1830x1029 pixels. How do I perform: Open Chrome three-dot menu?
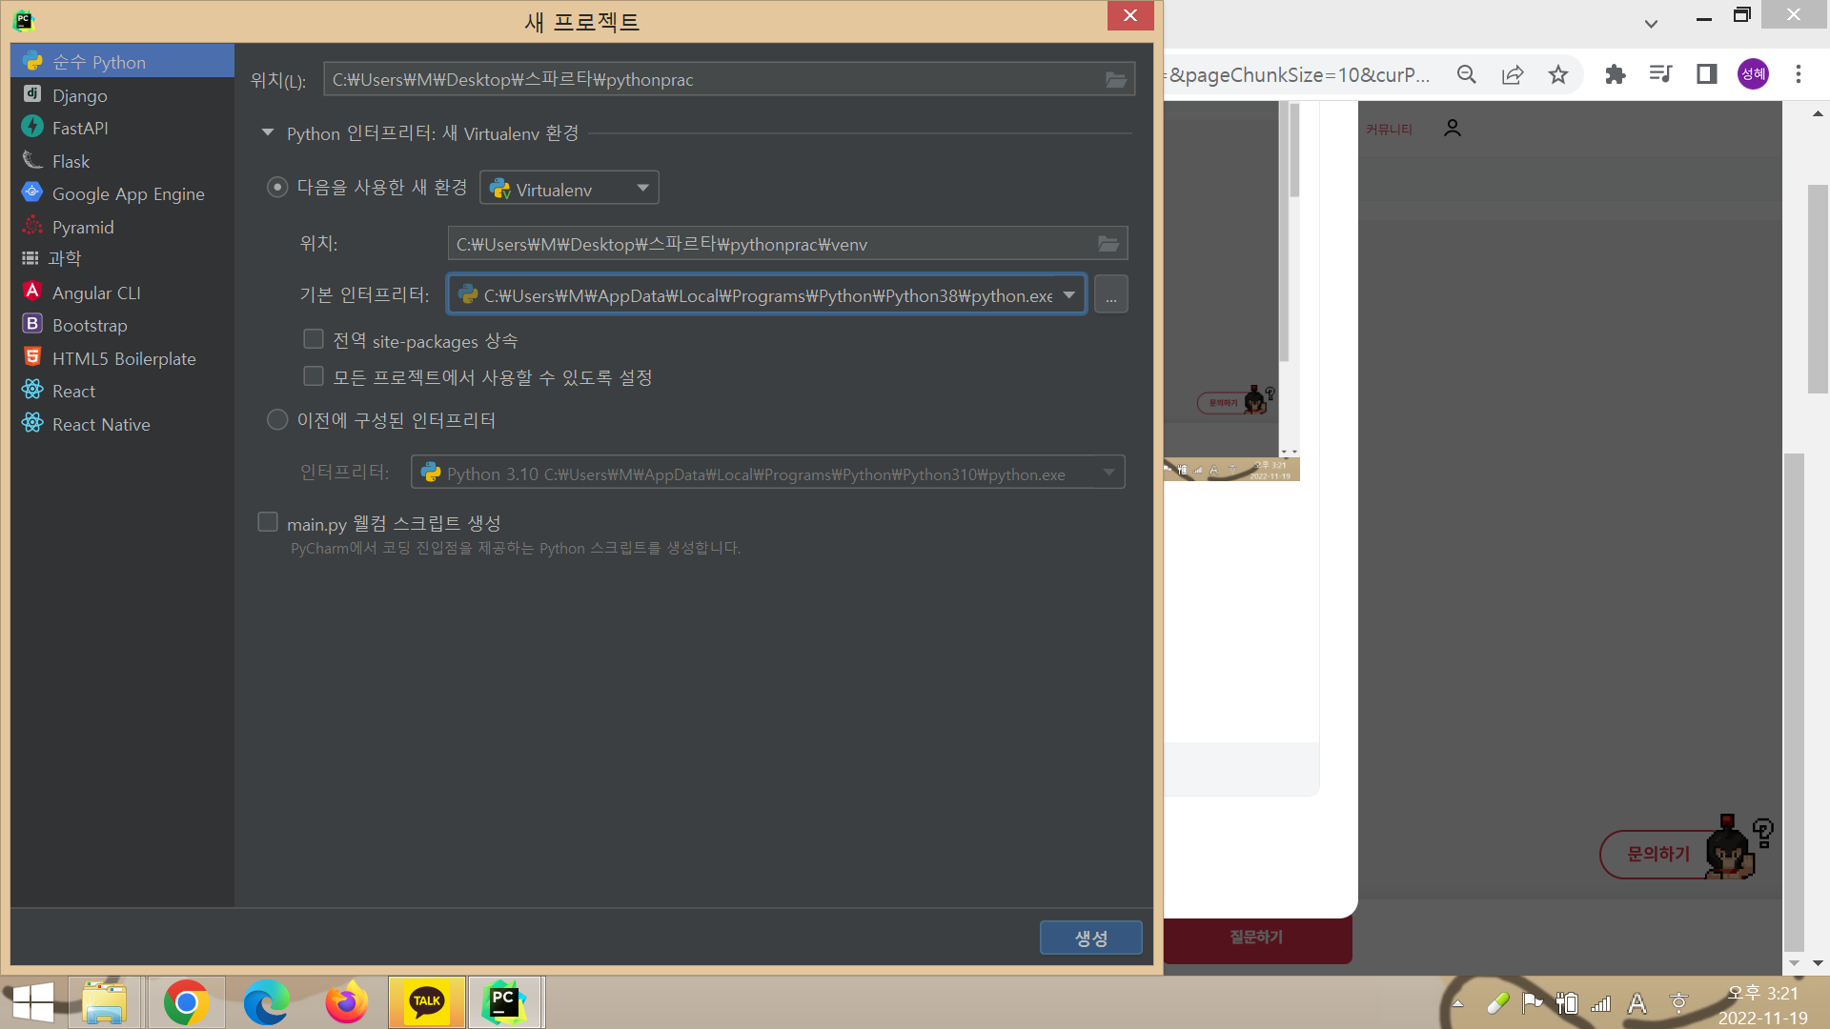pos(1799,74)
